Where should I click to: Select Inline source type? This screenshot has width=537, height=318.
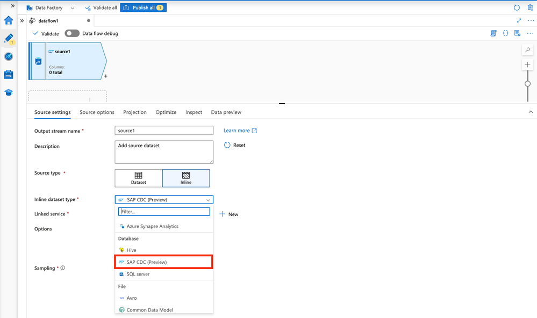[186, 178]
